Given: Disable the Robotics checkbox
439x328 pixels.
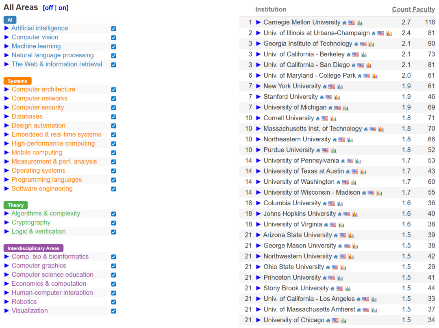Looking at the screenshot, I should click(113, 302).
